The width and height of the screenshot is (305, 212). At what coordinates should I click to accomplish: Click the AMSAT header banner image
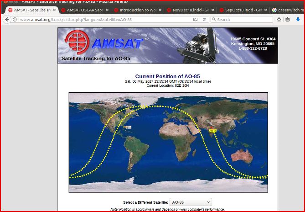[x=168, y=46]
